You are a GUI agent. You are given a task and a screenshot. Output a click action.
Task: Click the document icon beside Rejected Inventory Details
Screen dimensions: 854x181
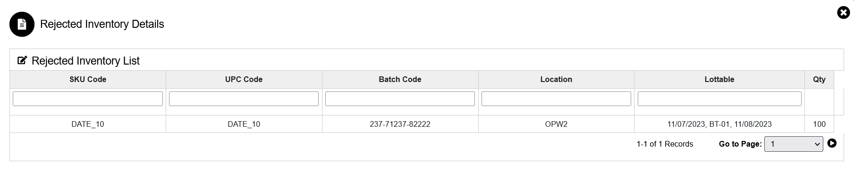click(22, 25)
